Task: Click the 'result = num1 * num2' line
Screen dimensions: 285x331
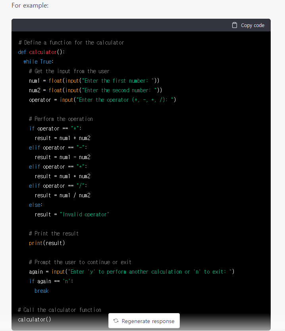Action: (63, 176)
